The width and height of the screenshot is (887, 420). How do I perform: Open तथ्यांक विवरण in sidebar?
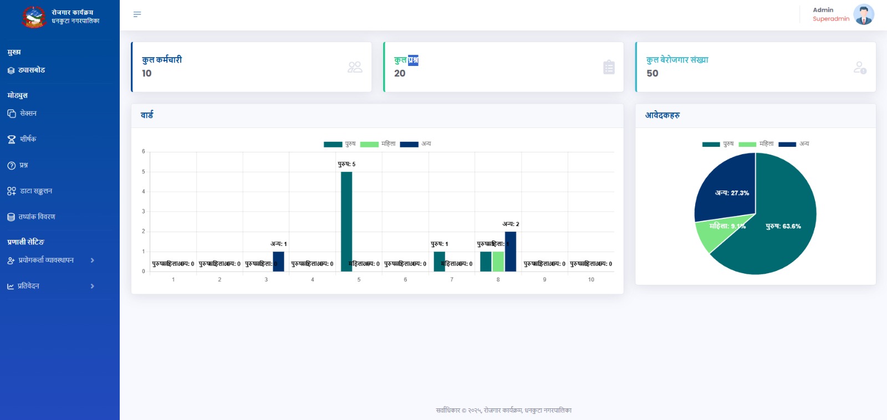[x=37, y=217]
